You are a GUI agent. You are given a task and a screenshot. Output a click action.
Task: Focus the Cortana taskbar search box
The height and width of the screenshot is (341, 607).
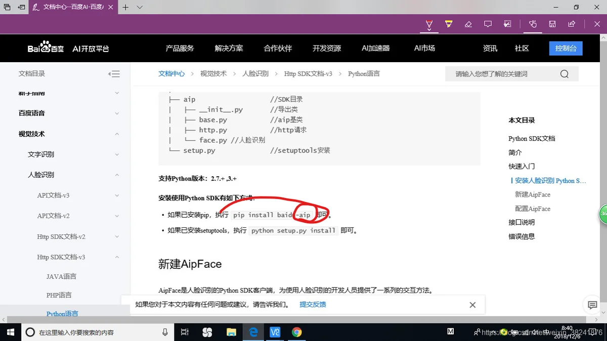coord(97,332)
